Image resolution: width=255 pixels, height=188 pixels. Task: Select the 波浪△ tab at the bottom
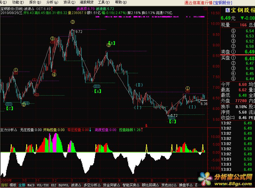(x=76, y=185)
